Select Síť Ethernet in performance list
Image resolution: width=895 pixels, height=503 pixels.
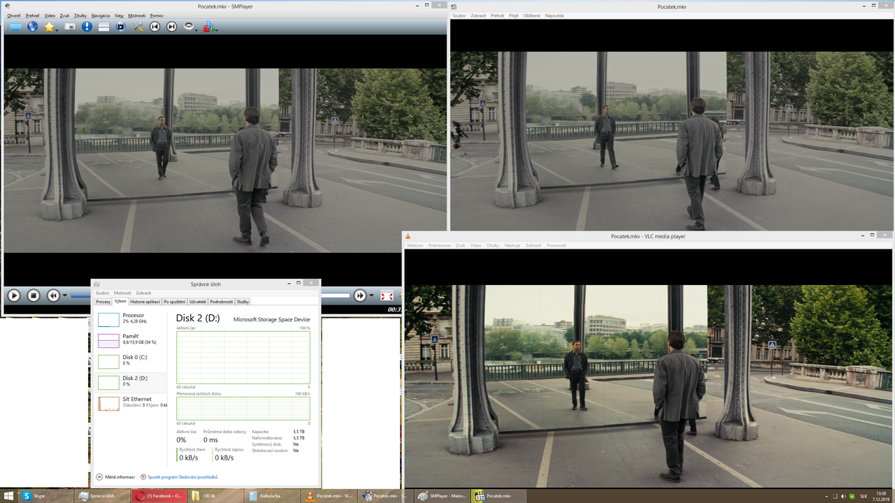pyautogui.click(x=131, y=403)
